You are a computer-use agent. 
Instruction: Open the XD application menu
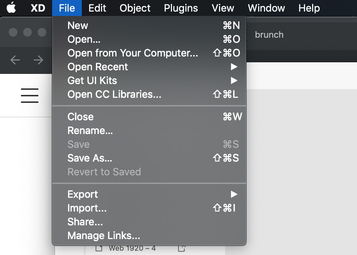[x=38, y=8]
